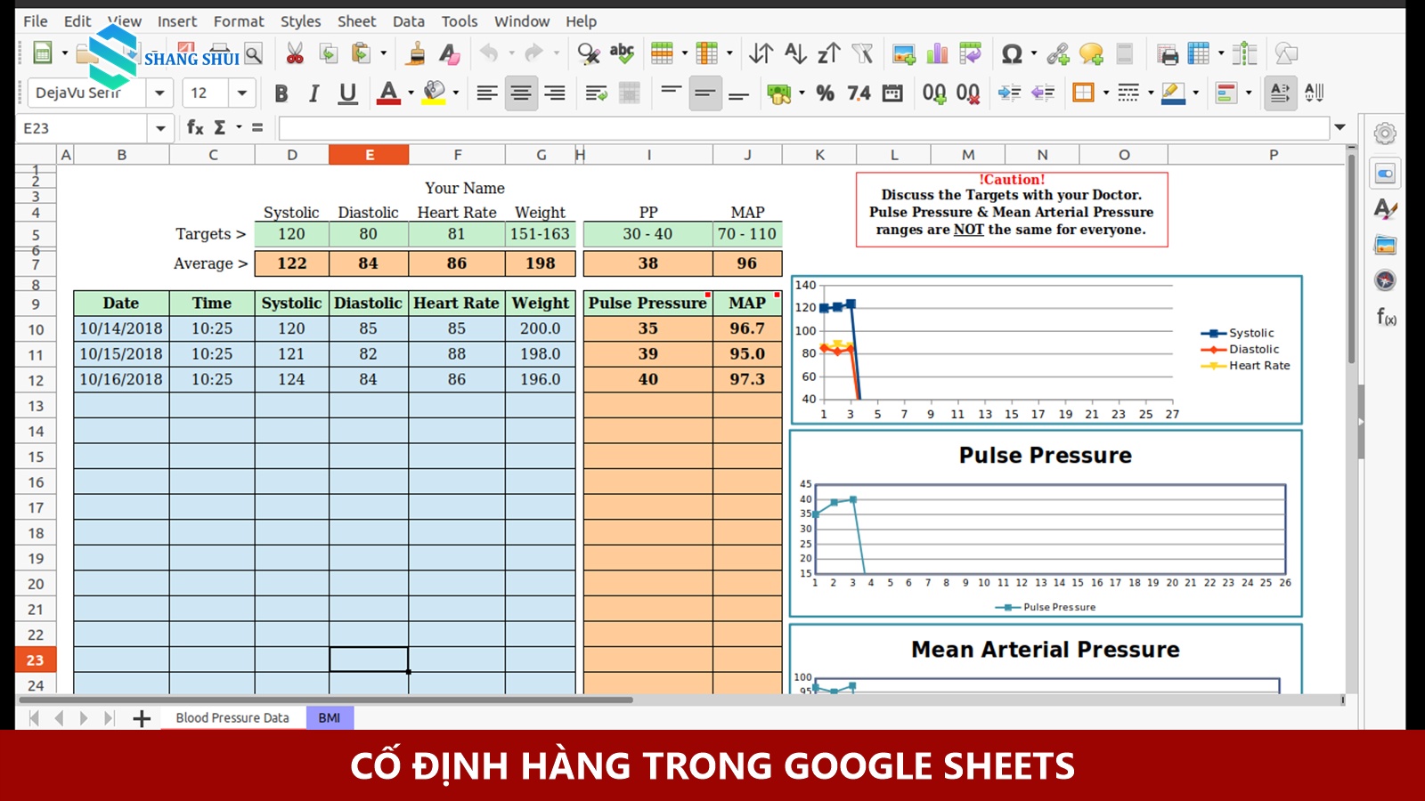Select Blood Pressure Data sheet tab
The width and height of the screenshot is (1425, 801).
(232, 717)
